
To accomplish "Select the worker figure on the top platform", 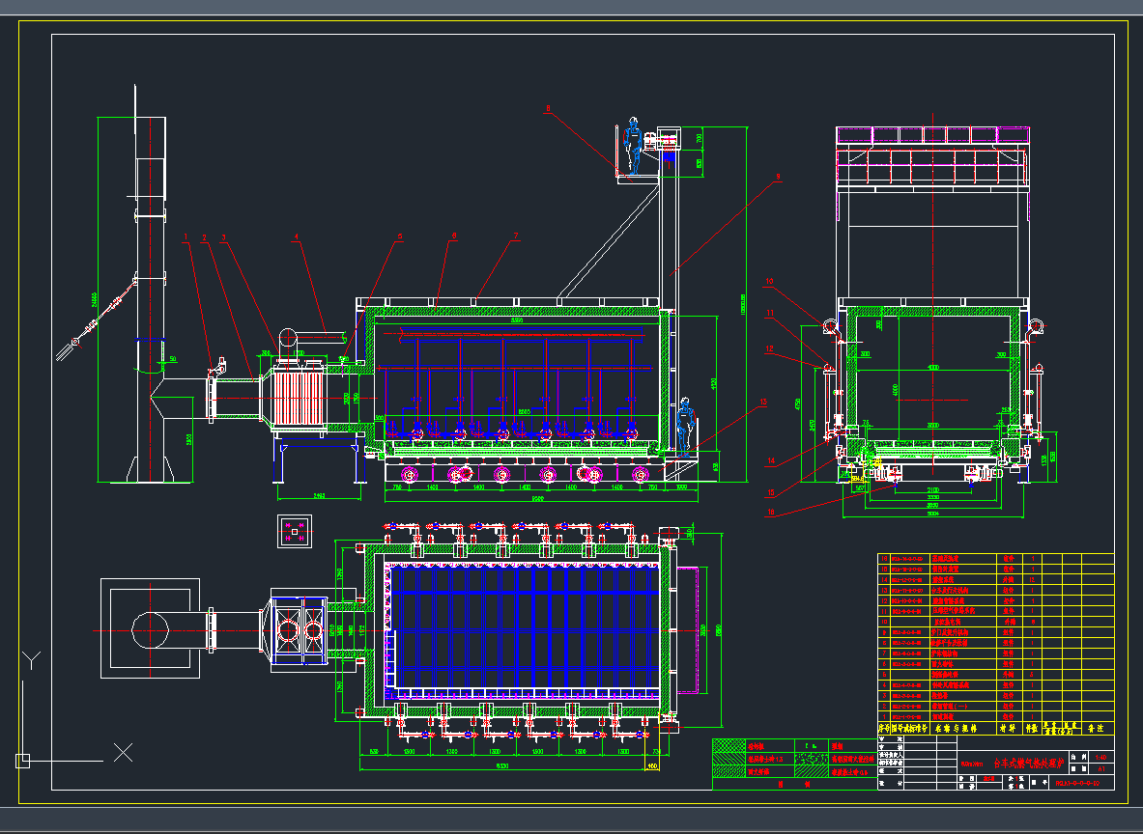I will pos(633,146).
